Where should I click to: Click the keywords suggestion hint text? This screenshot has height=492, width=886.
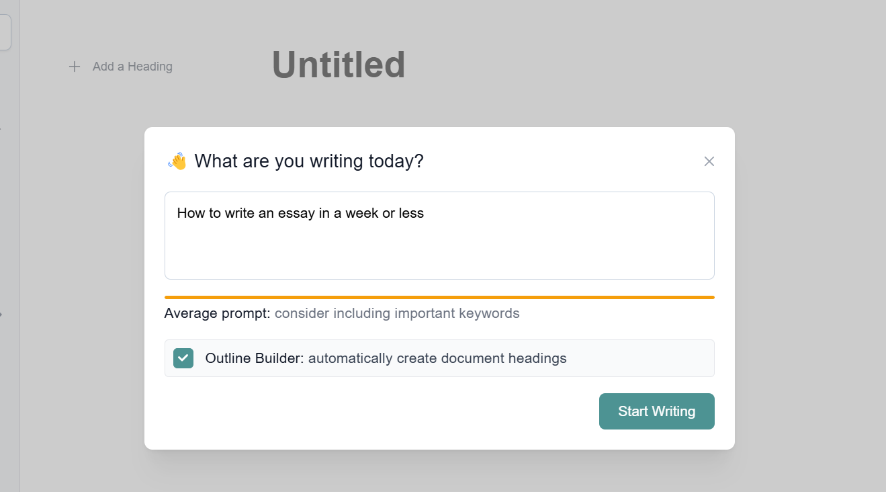coord(396,313)
